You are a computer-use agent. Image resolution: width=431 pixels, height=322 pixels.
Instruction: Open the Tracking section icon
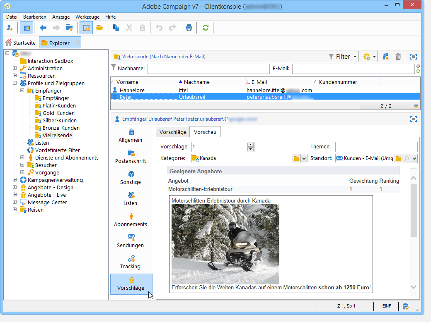click(x=131, y=258)
